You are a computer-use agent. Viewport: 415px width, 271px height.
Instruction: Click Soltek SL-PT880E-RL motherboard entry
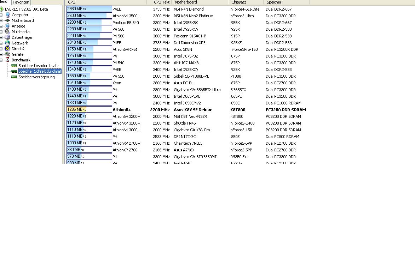tap(191, 76)
